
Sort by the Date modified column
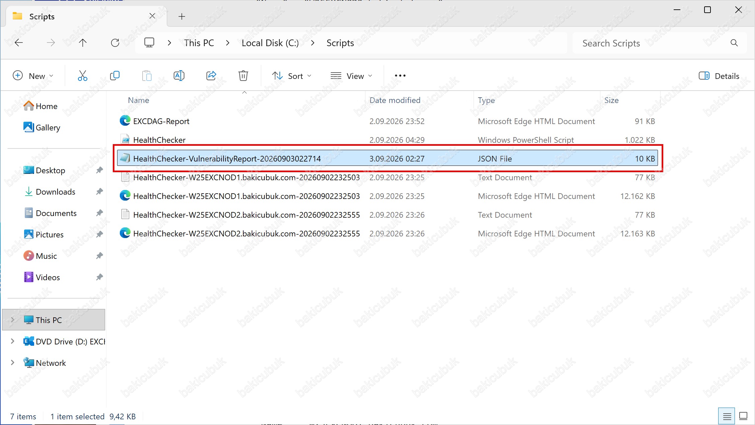(x=395, y=100)
